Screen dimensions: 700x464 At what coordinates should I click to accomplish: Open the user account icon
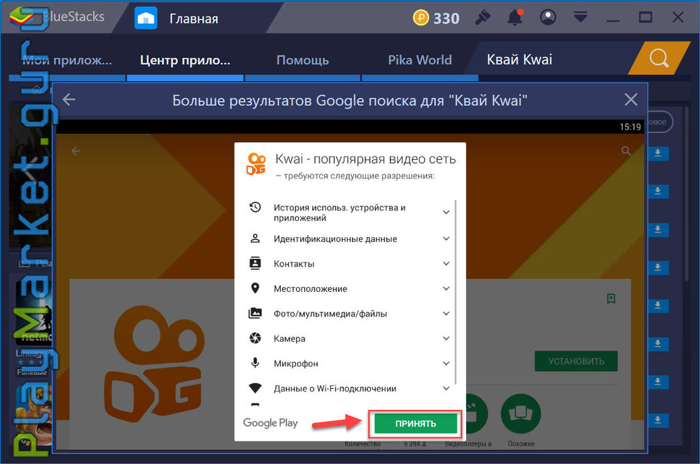[x=548, y=17]
